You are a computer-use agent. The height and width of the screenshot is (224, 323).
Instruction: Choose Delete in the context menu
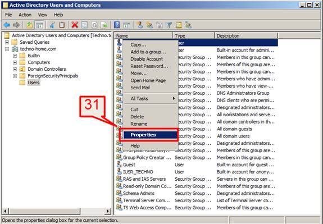click(x=151, y=117)
